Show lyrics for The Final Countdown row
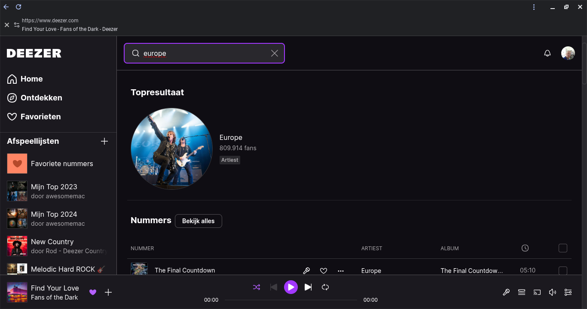The height and width of the screenshot is (309, 587). [306, 270]
